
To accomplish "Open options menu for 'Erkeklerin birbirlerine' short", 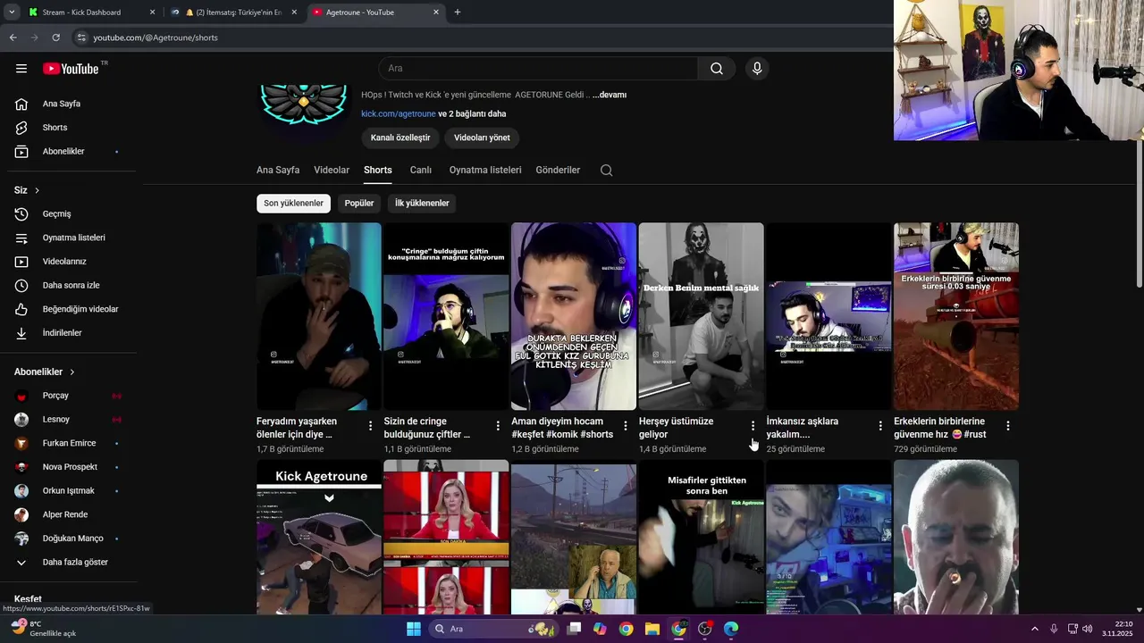I will (1008, 426).
